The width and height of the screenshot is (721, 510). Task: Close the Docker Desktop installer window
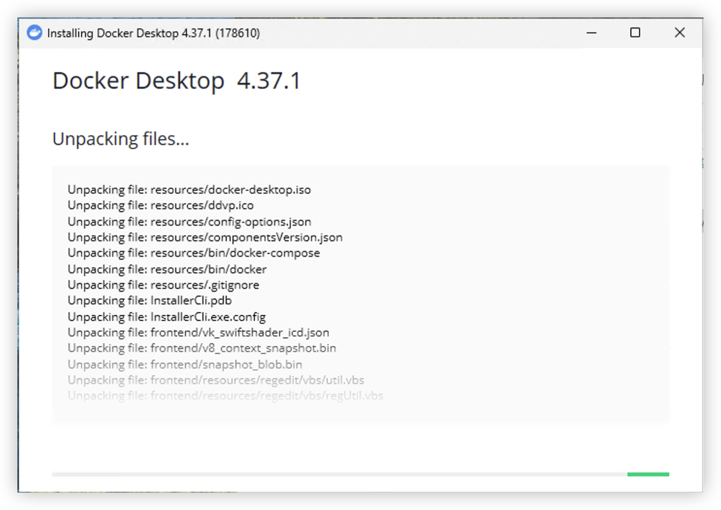(x=679, y=32)
